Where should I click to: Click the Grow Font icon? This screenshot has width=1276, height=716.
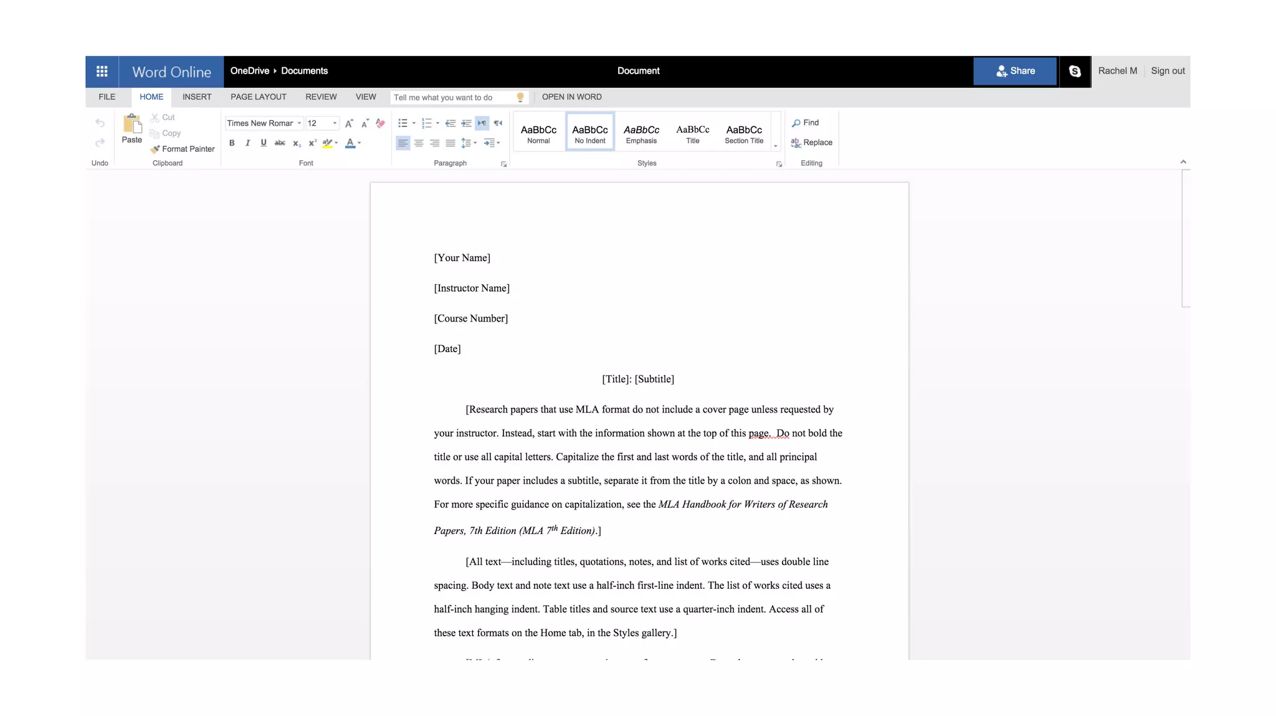[349, 123]
